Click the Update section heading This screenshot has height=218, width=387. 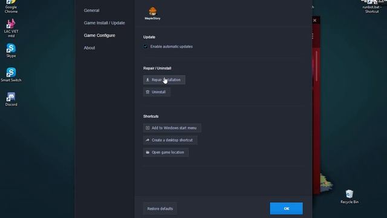(149, 37)
